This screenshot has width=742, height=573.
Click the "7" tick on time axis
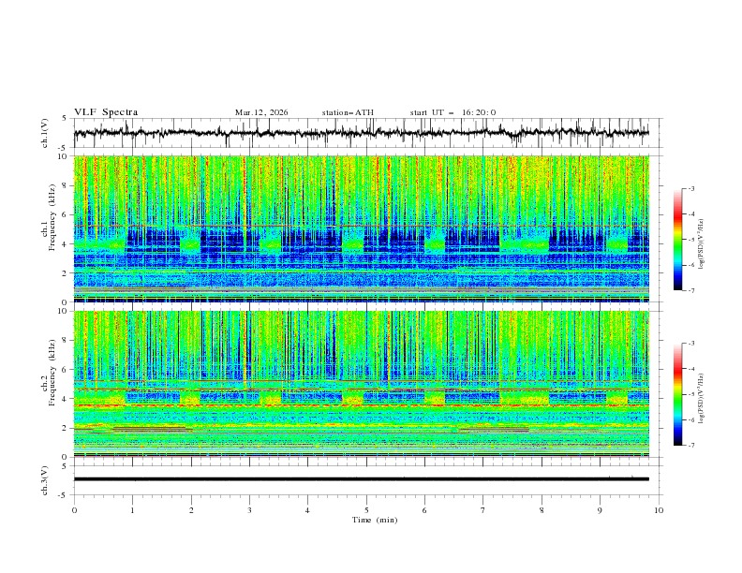point(483,510)
